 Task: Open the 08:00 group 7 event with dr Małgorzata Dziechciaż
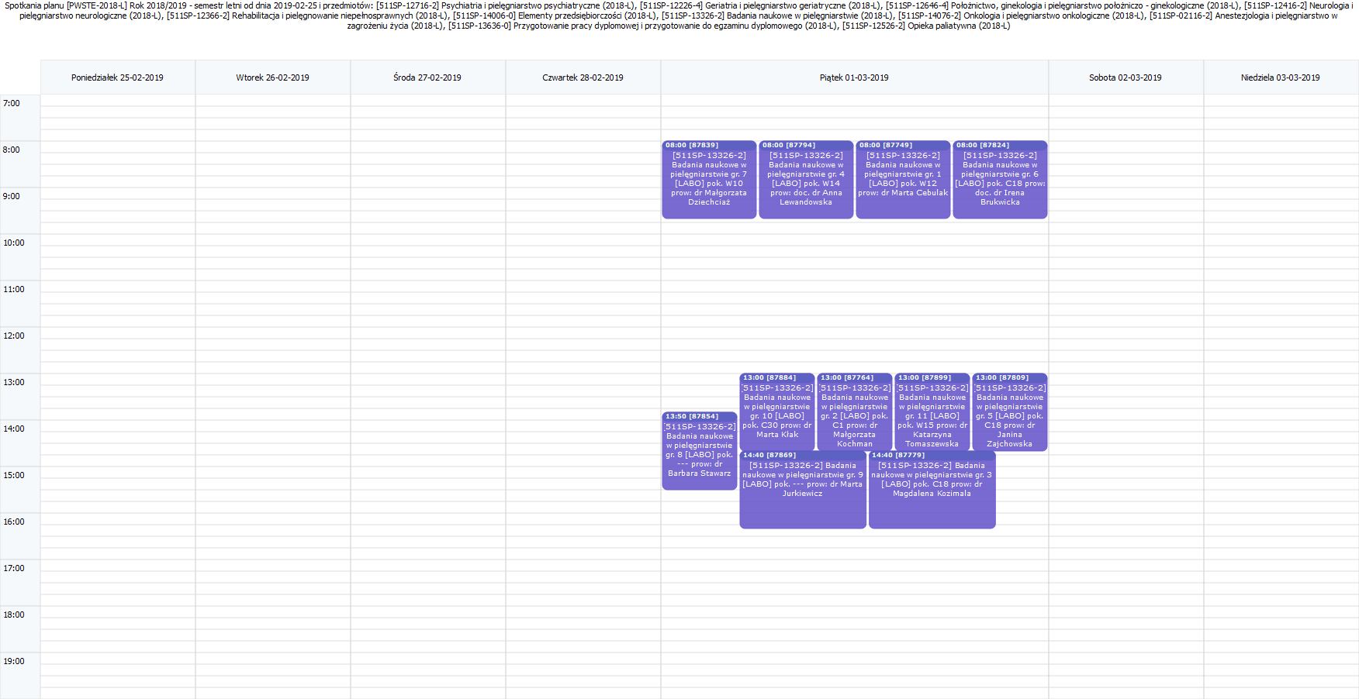(709, 180)
